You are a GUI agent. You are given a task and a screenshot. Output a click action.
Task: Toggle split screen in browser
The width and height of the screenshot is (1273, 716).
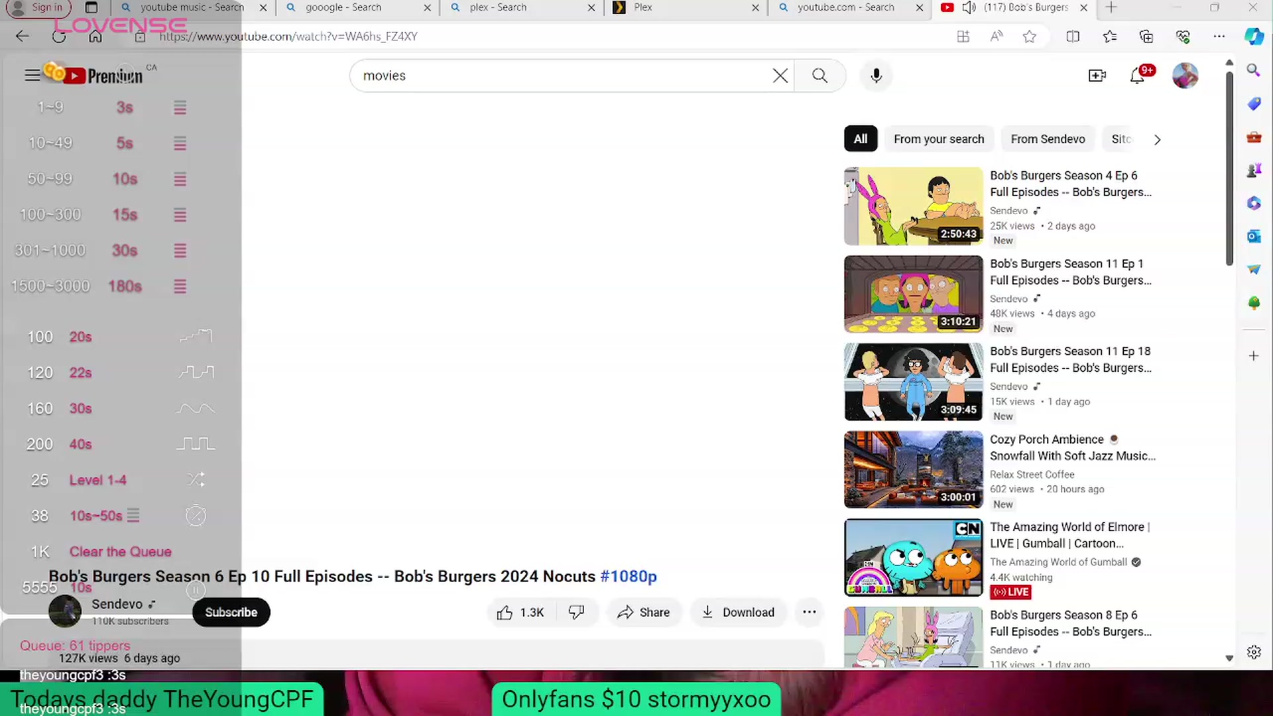coord(1073,36)
